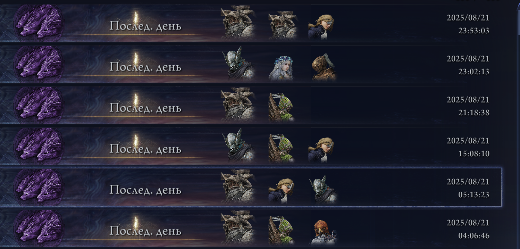The image size is (520, 249).
Task: Select the winged helmet knight in the 05:13:23 row
Action: pos(324,190)
